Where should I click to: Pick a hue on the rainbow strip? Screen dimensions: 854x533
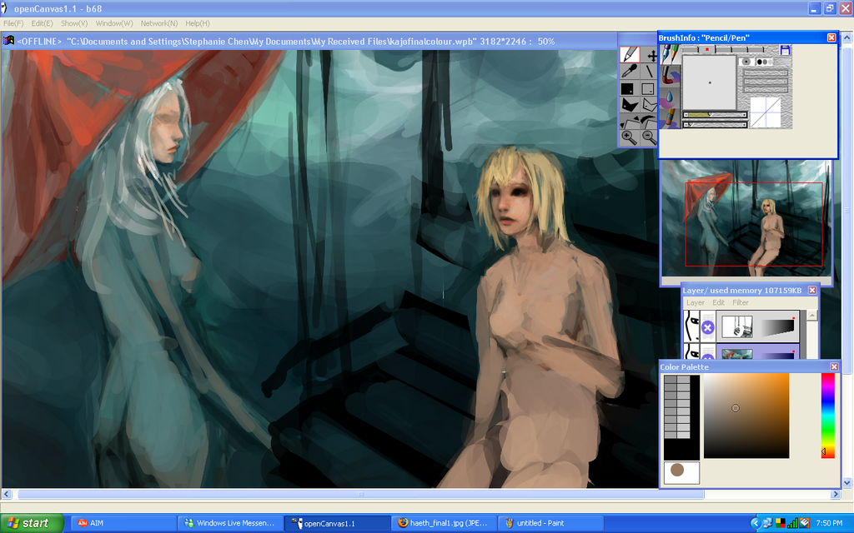[827, 416]
